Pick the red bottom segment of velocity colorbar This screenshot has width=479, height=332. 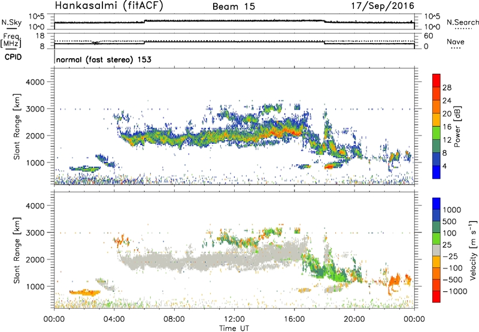pyautogui.click(x=436, y=297)
